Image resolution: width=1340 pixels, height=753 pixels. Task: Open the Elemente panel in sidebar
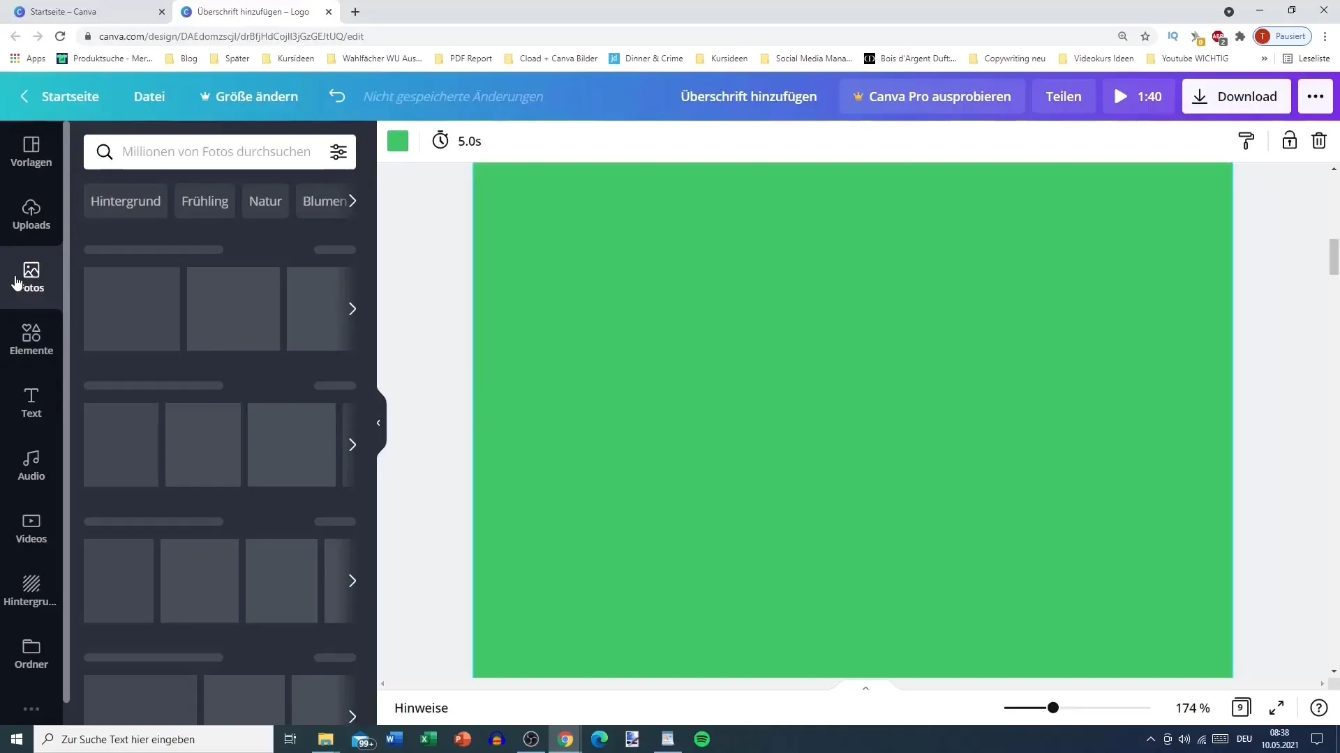tap(31, 338)
